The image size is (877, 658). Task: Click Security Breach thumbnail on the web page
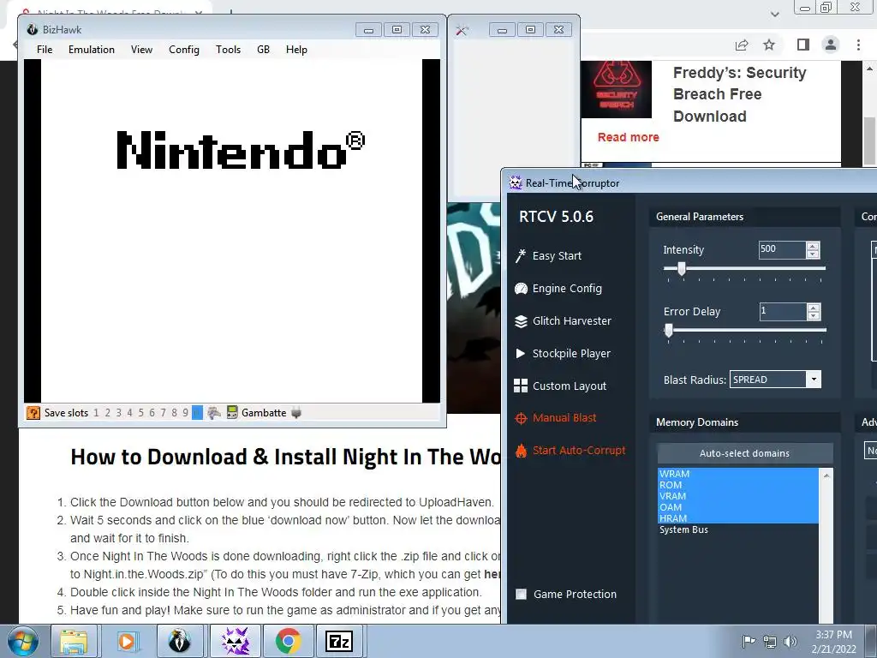click(x=617, y=89)
